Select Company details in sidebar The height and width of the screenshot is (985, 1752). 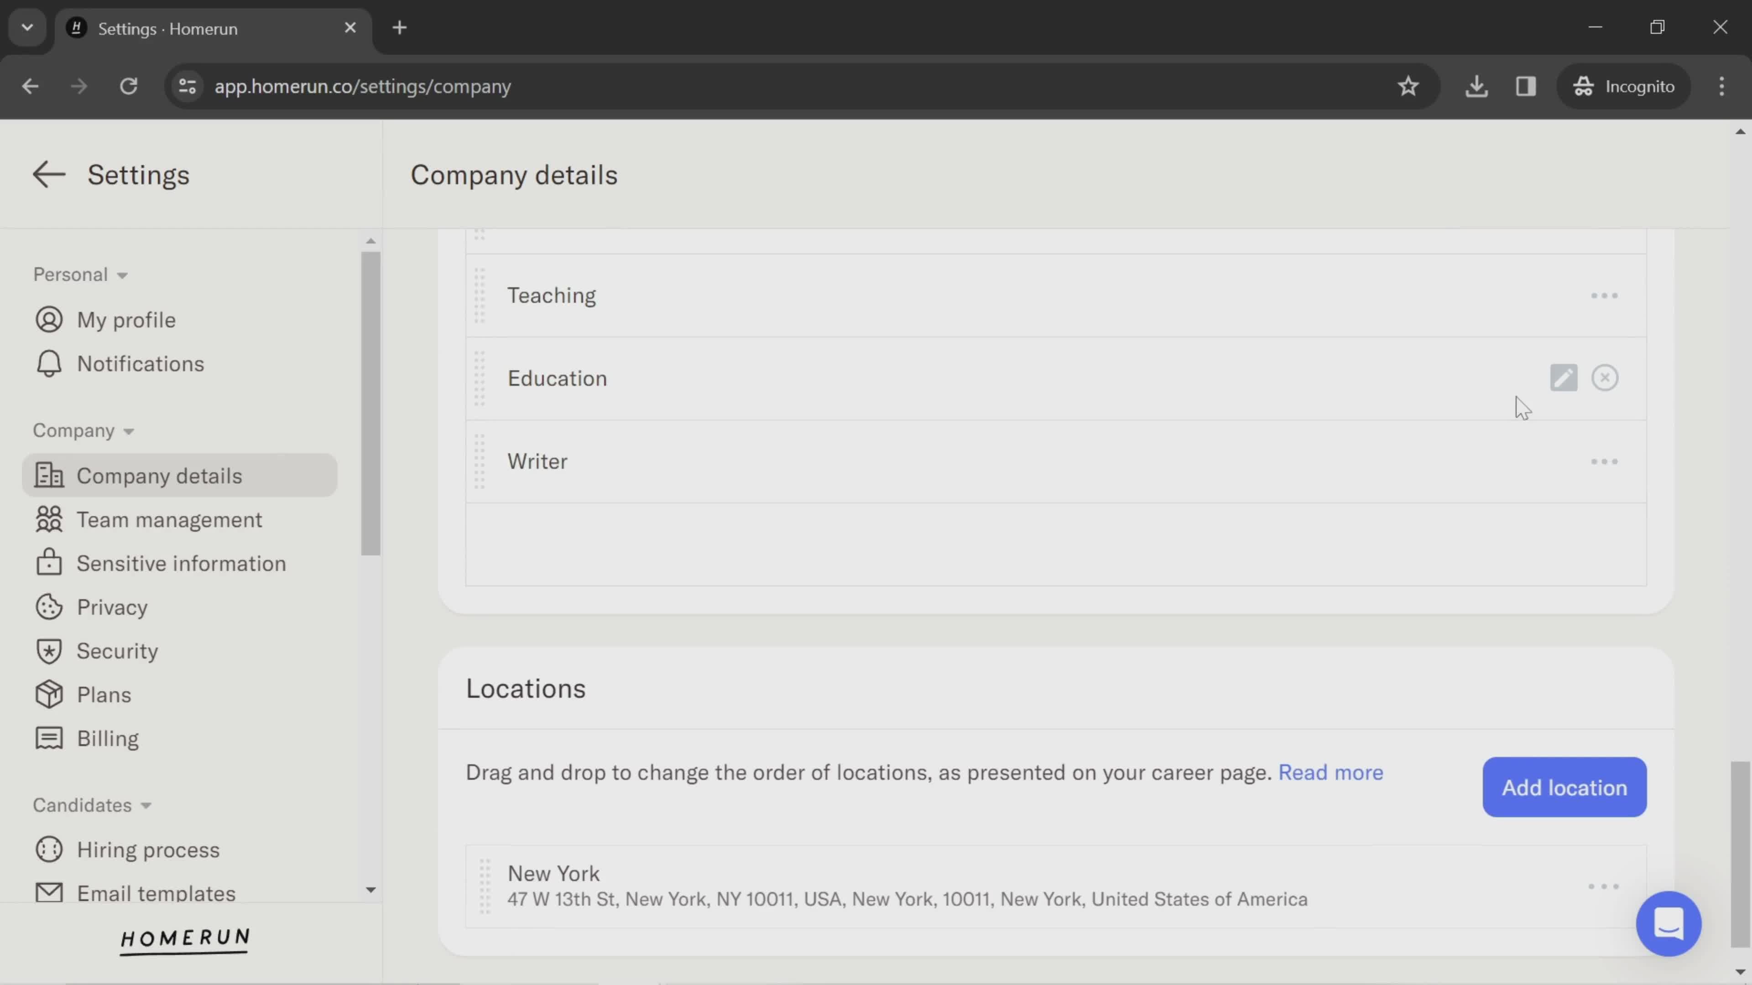tap(180, 475)
